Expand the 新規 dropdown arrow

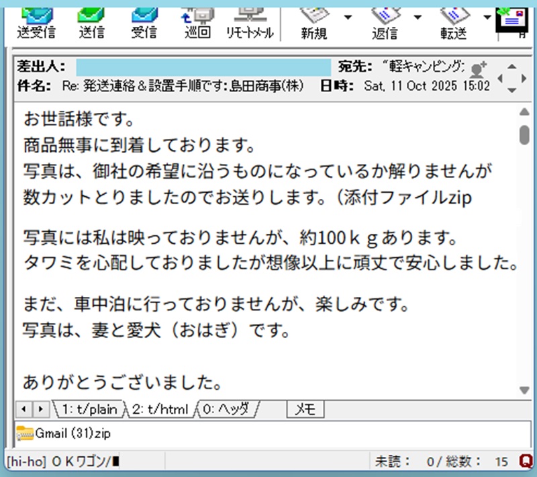pyautogui.click(x=348, y=17)
